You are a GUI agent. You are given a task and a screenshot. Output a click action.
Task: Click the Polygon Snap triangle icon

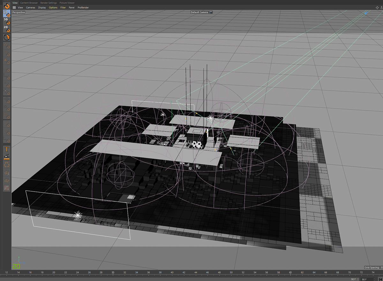(7, 62)
